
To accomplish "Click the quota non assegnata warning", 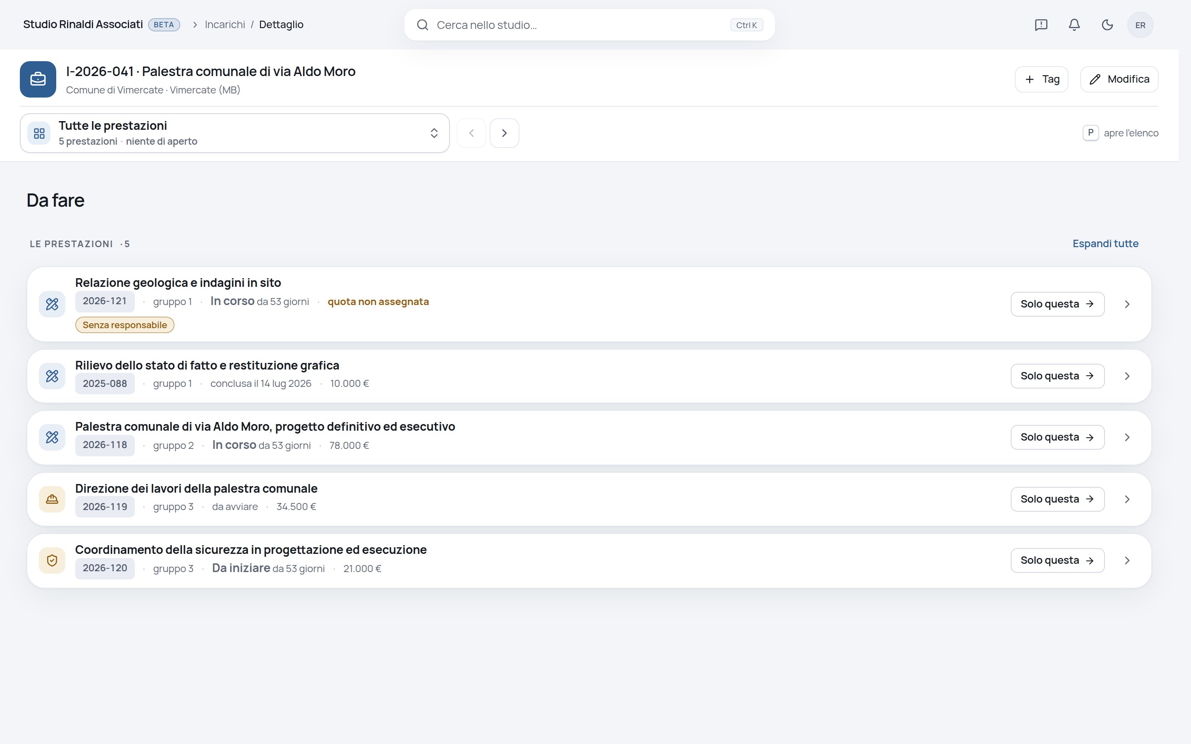I will [x=378, y=302].
